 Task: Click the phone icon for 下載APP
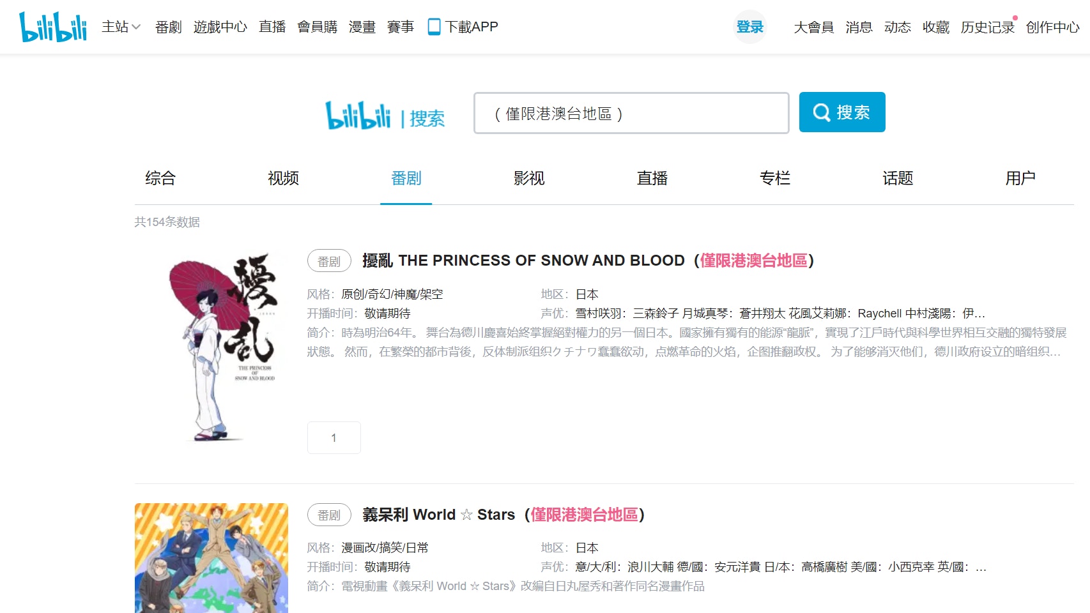point(434,27)
